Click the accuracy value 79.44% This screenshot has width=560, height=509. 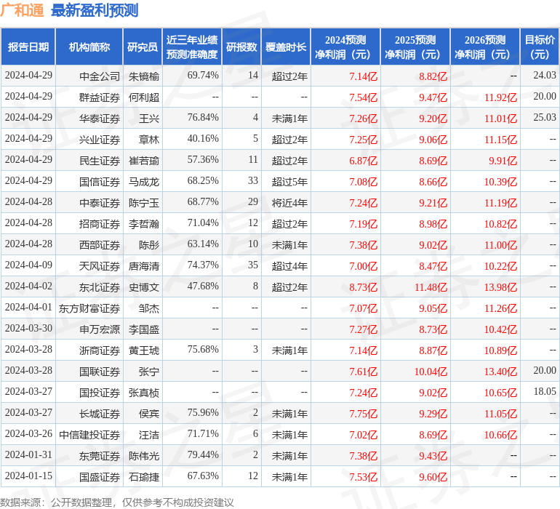[x=203, y=454]
